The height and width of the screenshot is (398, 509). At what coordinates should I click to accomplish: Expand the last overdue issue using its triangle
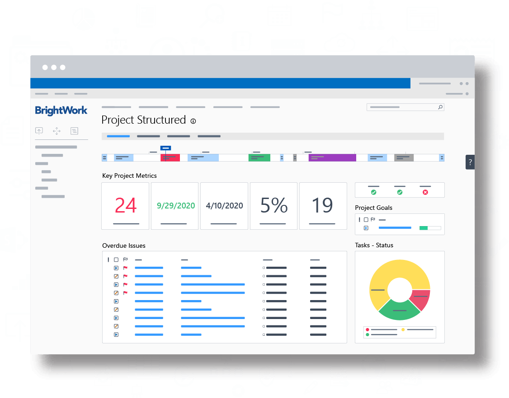[x=116, y=334]
